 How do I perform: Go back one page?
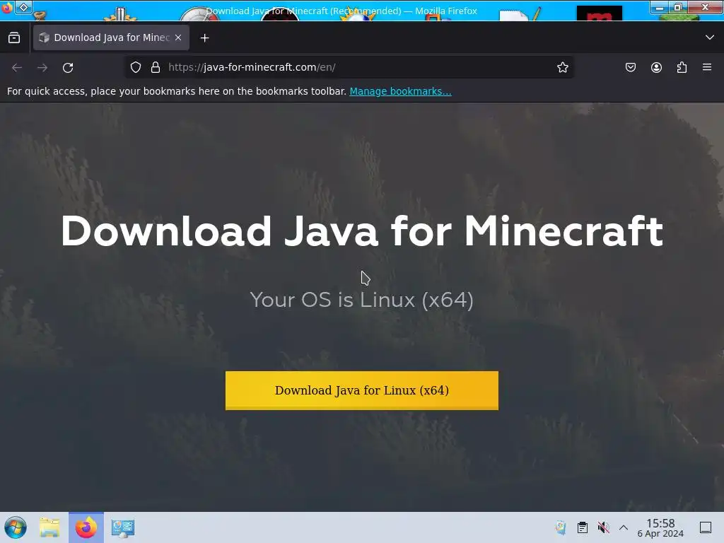17,67
